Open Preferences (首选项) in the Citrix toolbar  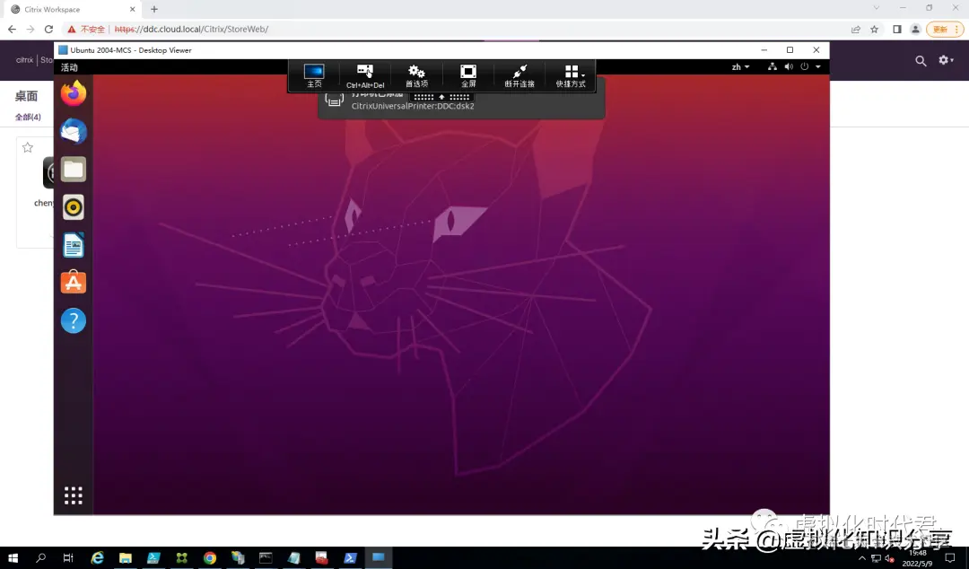416,75
